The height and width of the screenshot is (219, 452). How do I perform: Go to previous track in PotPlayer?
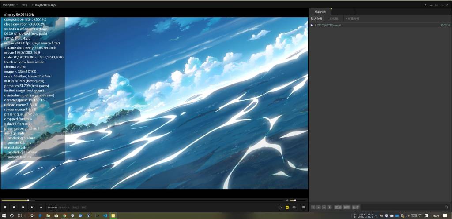click(x=23, y=207)
